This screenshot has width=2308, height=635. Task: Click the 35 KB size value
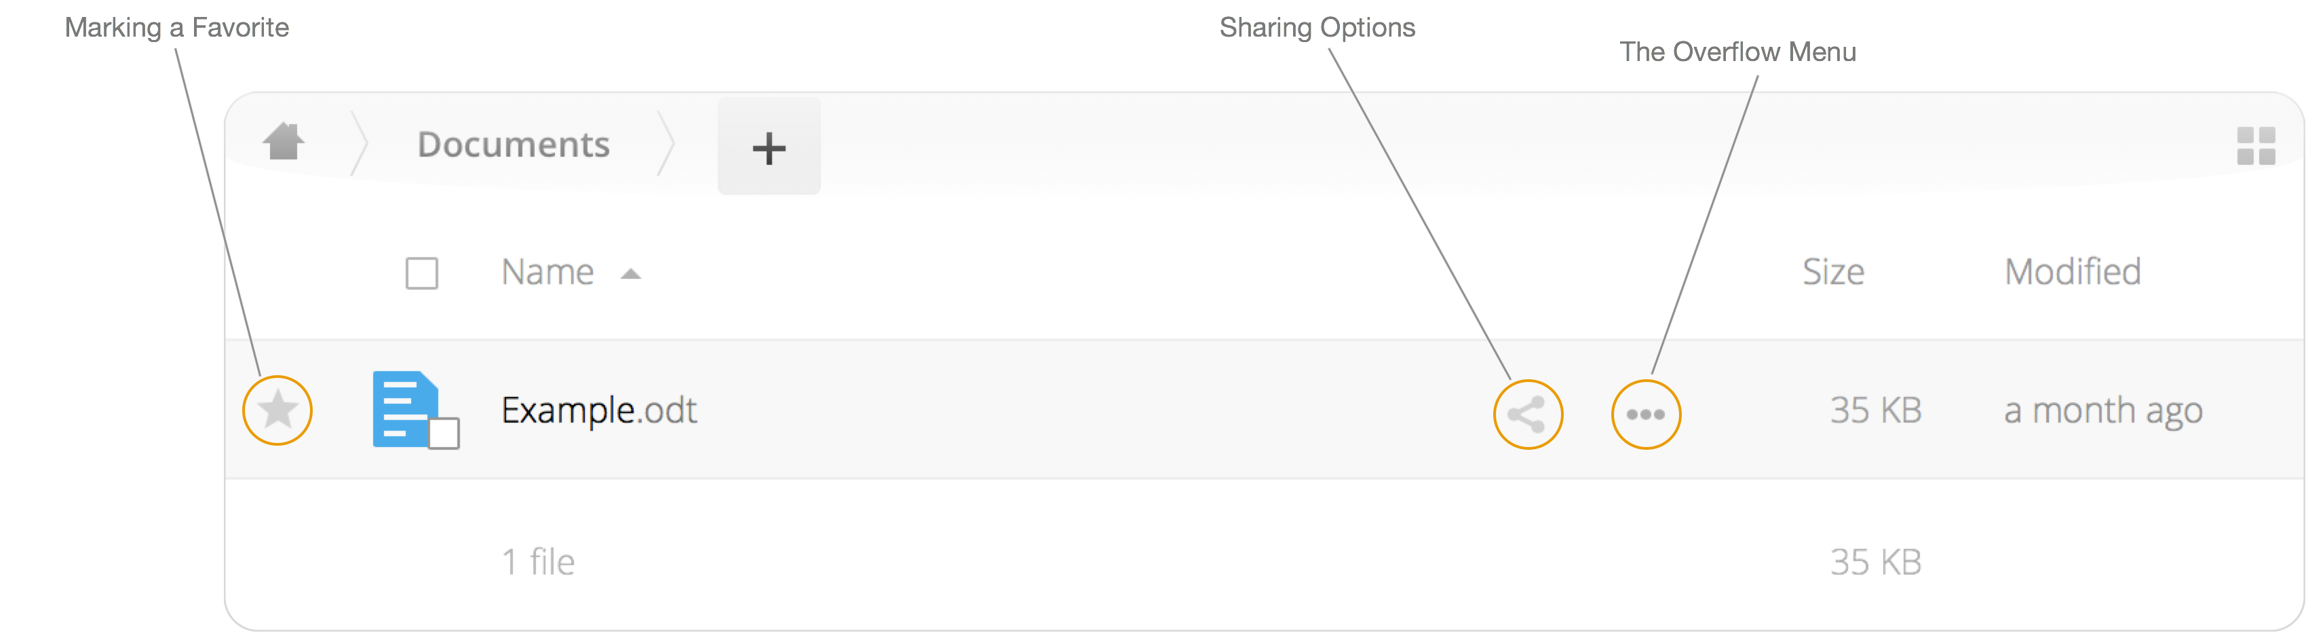click(1875, 410)
